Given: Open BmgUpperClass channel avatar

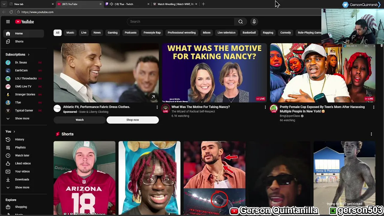Looking at the screenshot, I should (274, 109).
